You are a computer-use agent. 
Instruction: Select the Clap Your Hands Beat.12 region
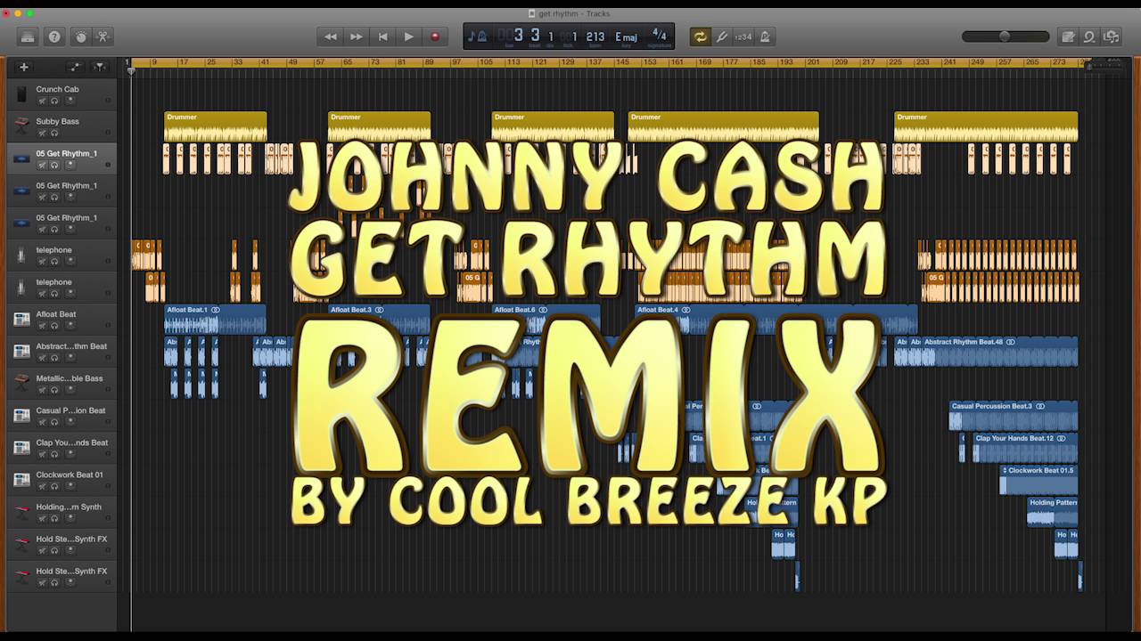[x=1025, y=448]
